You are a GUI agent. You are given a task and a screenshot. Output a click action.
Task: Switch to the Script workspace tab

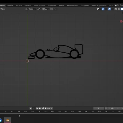pos(111,6)
